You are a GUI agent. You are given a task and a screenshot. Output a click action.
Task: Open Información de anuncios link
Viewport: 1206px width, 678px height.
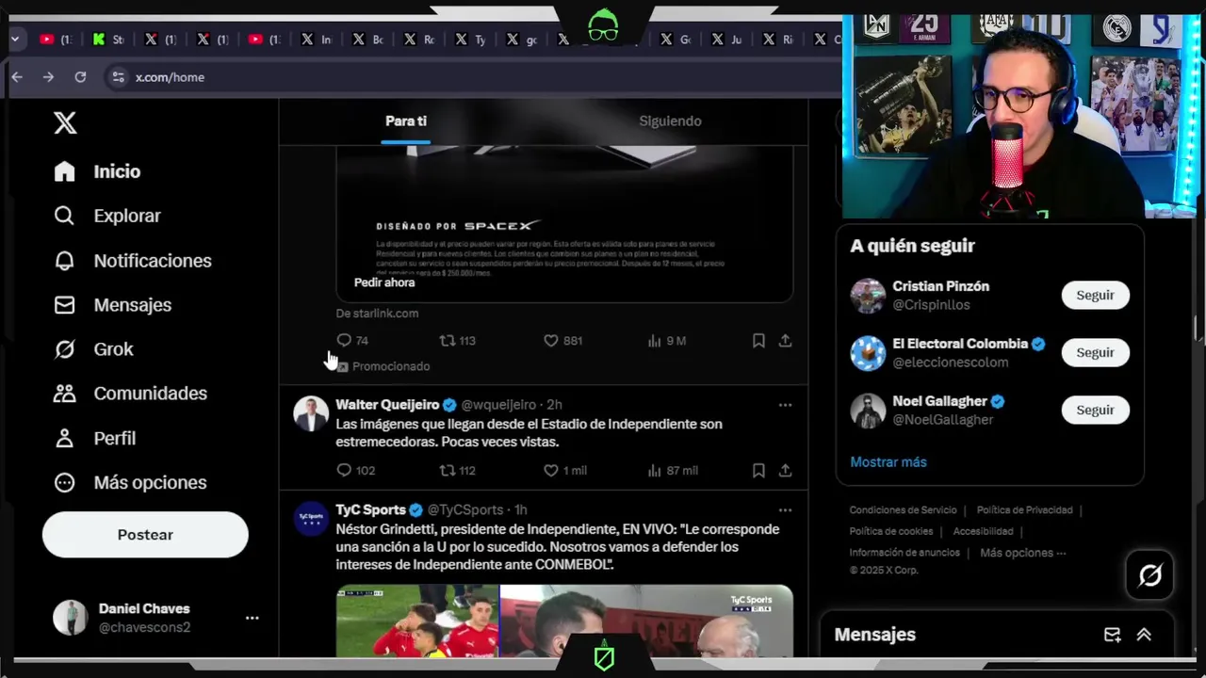coord(904,554)
